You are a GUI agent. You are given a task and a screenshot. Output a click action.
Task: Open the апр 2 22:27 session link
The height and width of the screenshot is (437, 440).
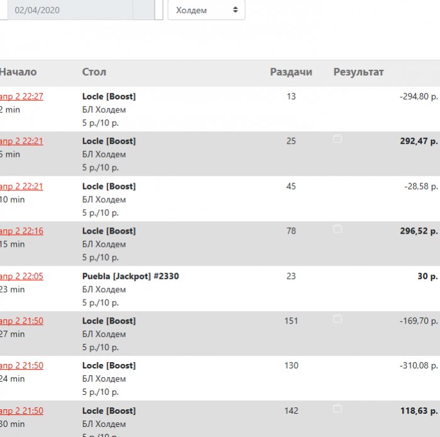click(21, 96)
